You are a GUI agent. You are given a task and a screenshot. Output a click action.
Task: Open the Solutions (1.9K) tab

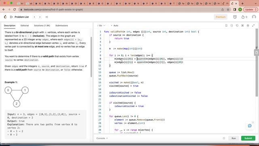coord(42,26)
